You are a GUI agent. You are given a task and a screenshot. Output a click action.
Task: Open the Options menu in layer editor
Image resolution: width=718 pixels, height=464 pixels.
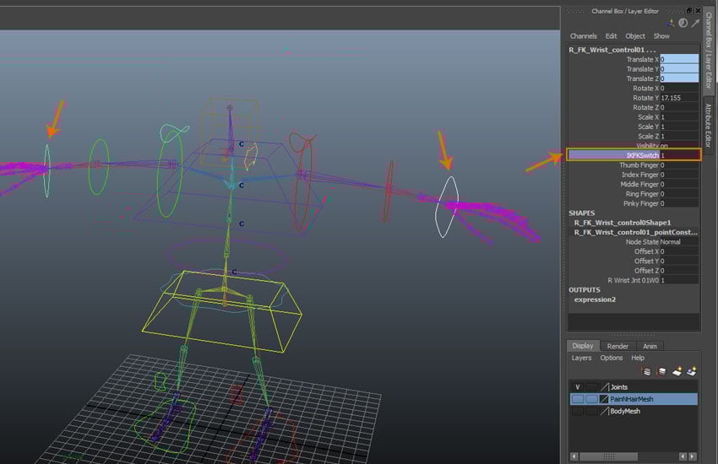(x=611, y=358)
